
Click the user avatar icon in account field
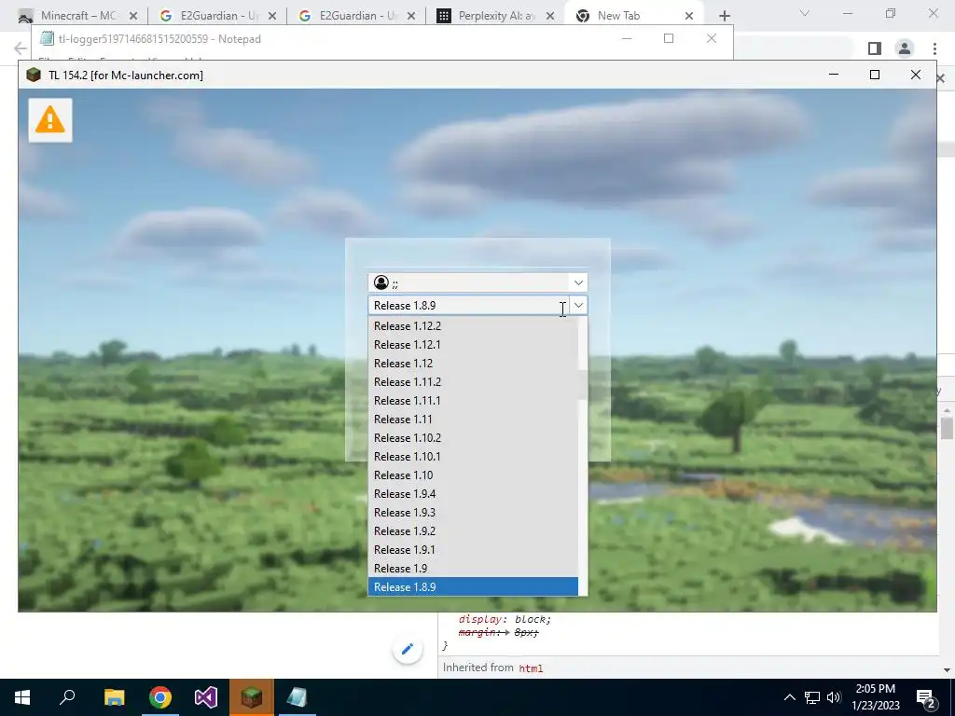pos(381,282)
